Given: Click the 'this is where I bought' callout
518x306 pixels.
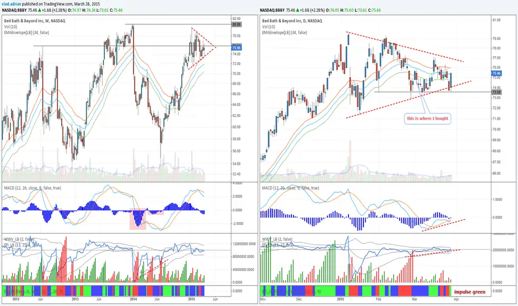Looking at the screenshot, I should 427,119.
